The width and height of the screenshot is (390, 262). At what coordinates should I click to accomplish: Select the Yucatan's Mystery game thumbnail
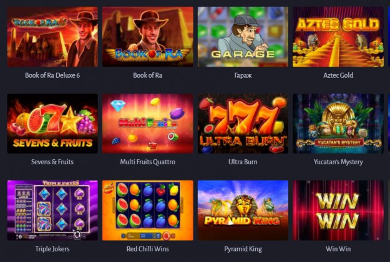pyautogui.click(x=338, y=124)
